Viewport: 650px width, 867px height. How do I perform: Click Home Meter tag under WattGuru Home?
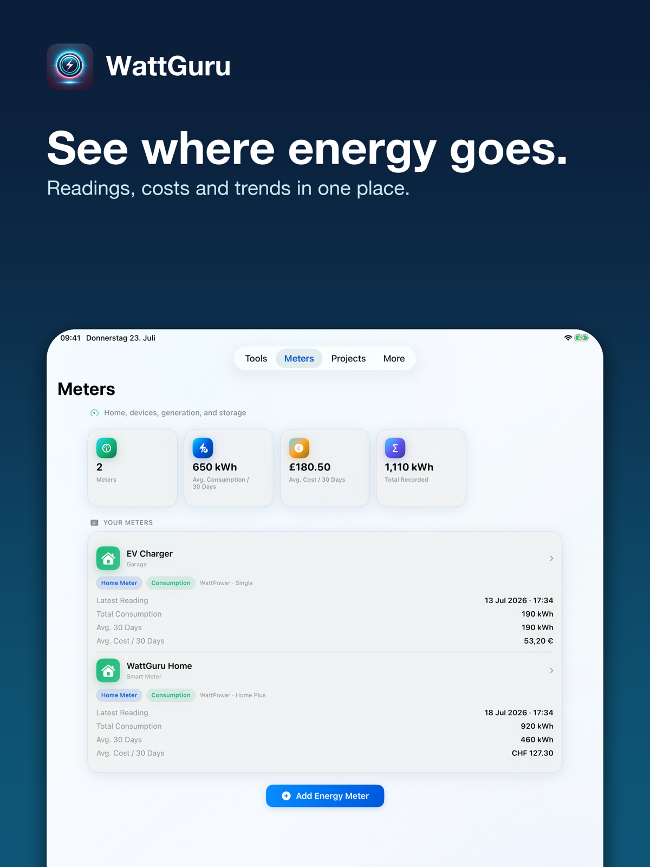pyautogui.click(x=119, y=695)
